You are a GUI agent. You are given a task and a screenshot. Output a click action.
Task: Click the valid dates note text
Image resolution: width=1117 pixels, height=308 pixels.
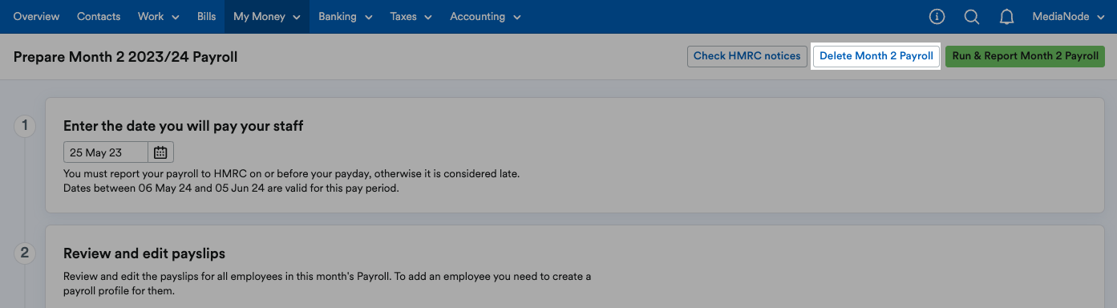[x=231, y=189]
